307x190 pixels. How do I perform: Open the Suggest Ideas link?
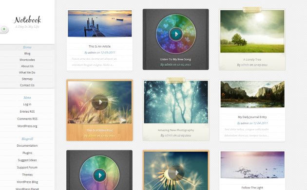[27, 160]
